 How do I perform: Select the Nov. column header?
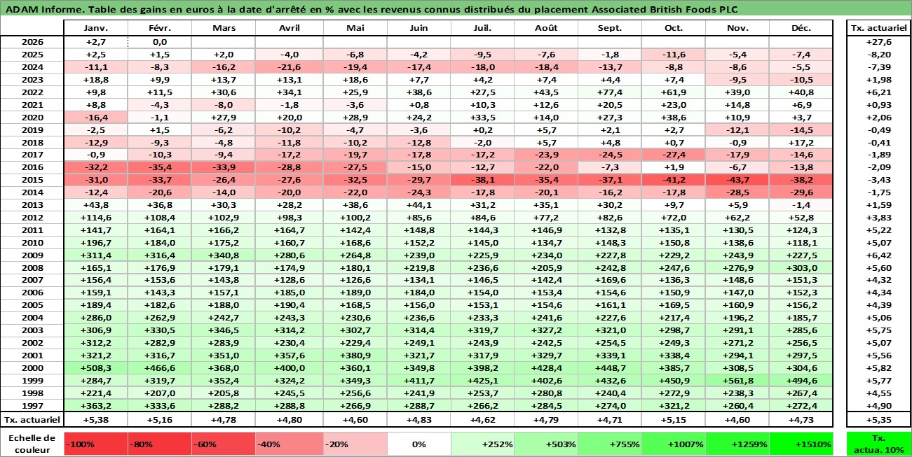click(x=737, y=28)
